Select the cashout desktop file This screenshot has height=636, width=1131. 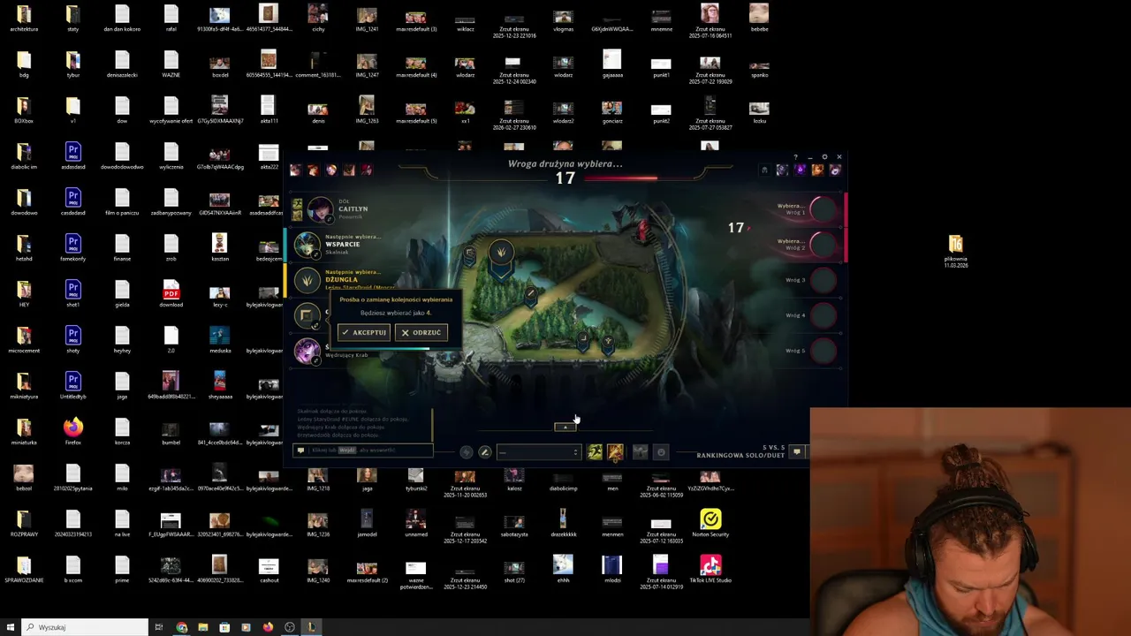tap(269, 570)
